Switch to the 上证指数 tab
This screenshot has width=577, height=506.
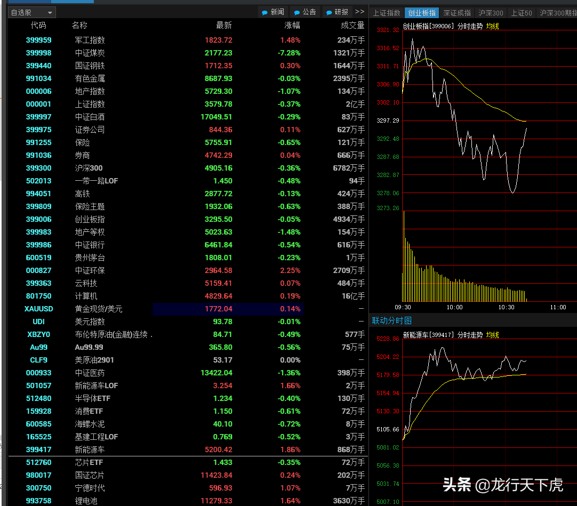pyautogui.click(x=387, y=13)
